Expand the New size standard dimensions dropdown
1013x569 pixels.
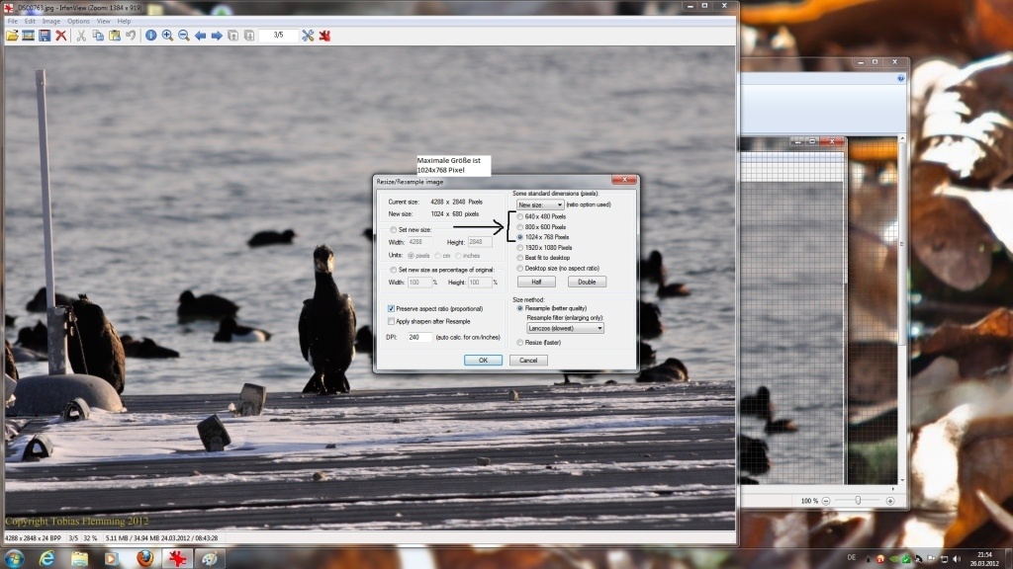click(x=540, y=204)
